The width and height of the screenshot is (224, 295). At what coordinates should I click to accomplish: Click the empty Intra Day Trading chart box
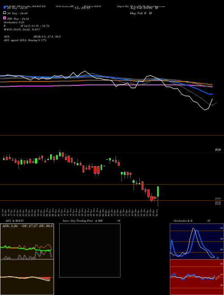coord(90,250)
